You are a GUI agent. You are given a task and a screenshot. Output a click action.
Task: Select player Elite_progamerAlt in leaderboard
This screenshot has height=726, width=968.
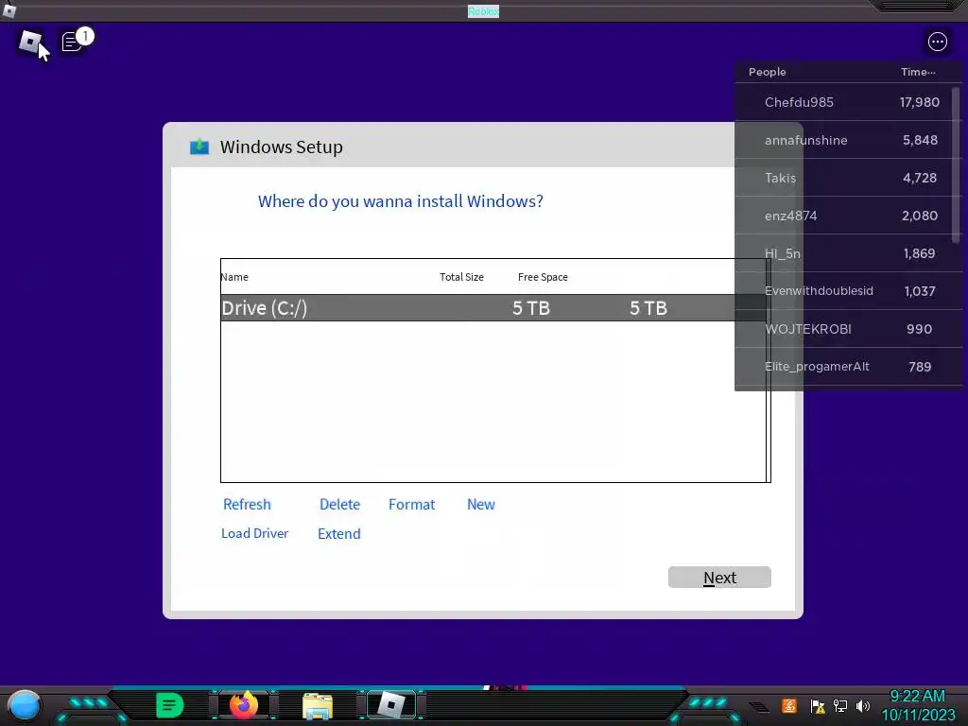tap(848, 366)
